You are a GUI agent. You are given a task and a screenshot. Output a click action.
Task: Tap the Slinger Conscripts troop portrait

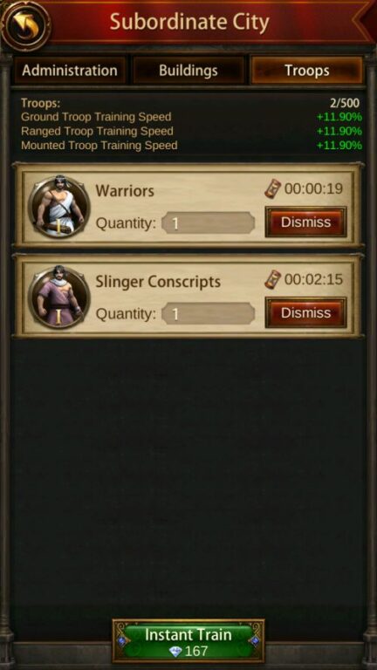tap(58, 297)
